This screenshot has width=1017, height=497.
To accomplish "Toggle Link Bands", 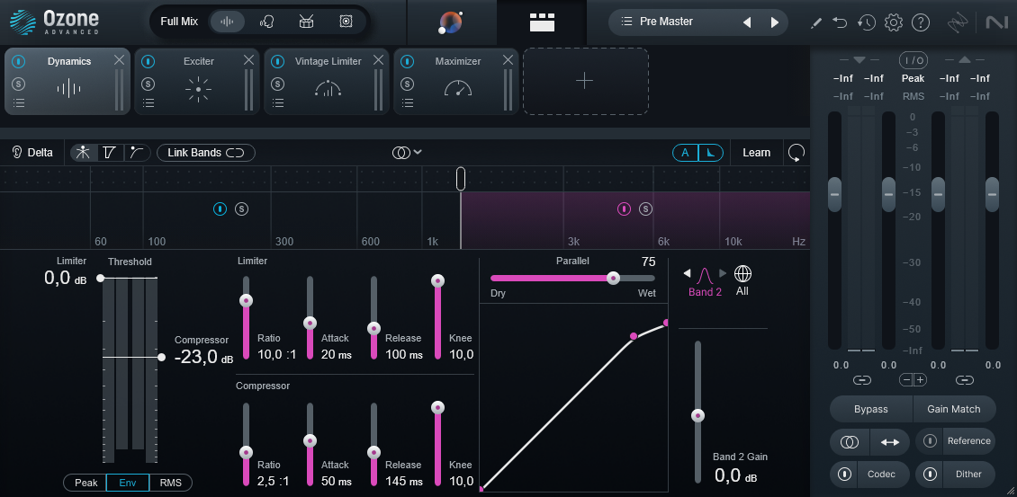I will click(x=205, y=153).
